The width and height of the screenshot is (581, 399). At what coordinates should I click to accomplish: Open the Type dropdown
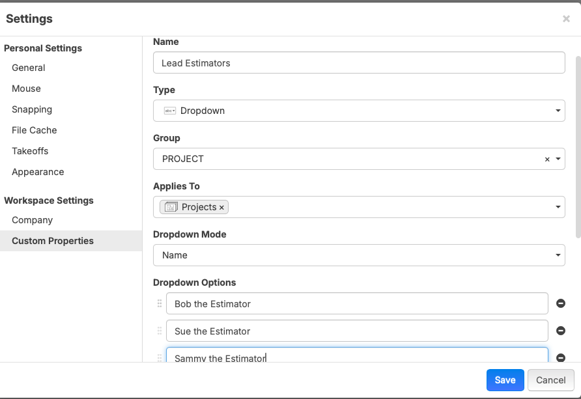coord(358,111)
